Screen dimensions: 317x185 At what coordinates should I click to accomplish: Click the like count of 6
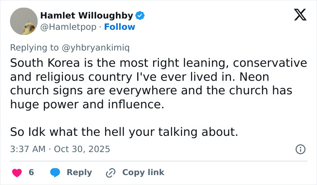click(31, 172)
